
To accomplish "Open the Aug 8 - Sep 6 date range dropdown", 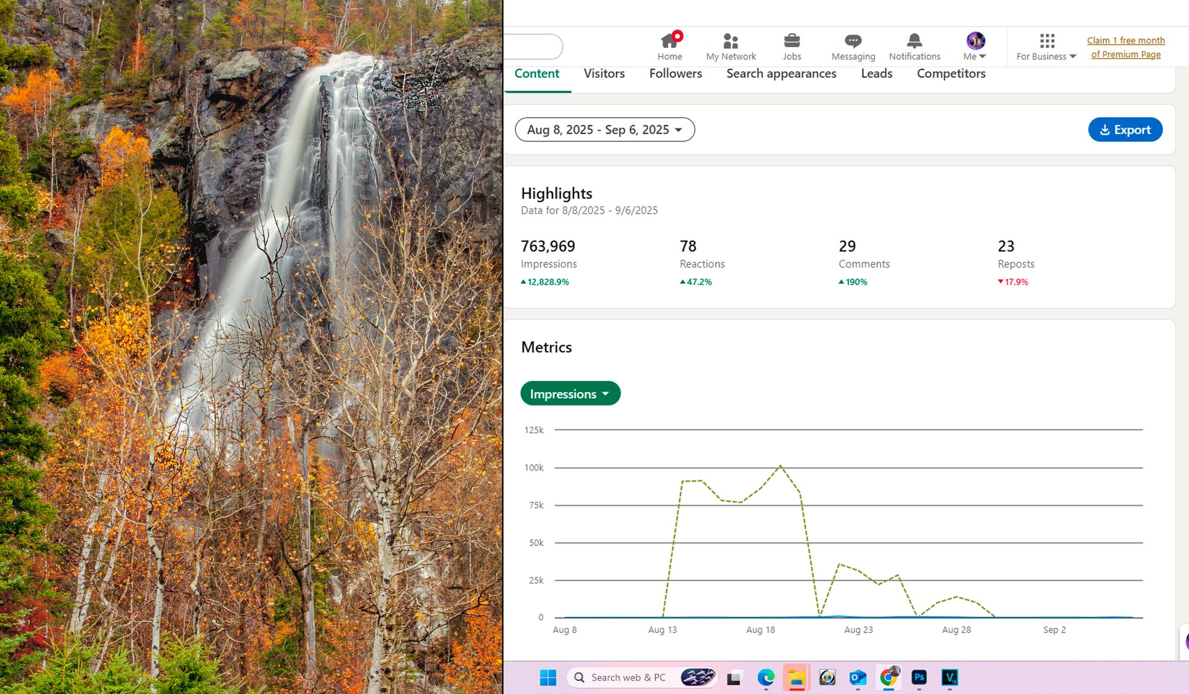I will (604, 129).
